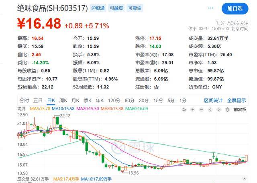Click the 货币单位 value CNY
257x183 pixels.
217,87
